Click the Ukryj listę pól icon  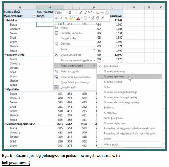[56, 87]
